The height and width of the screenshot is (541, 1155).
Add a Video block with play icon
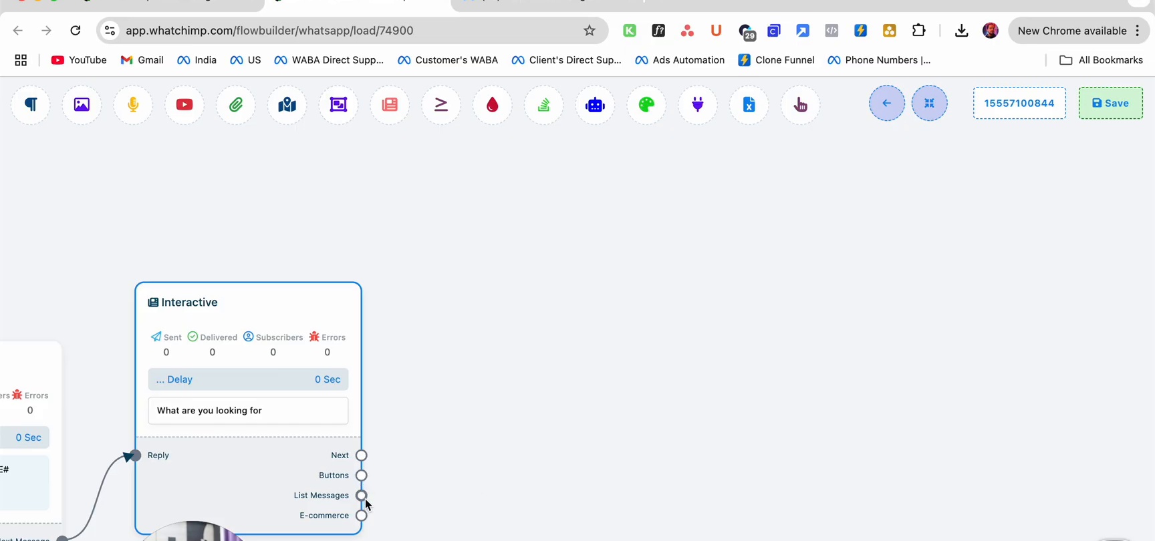click(184, 105)
